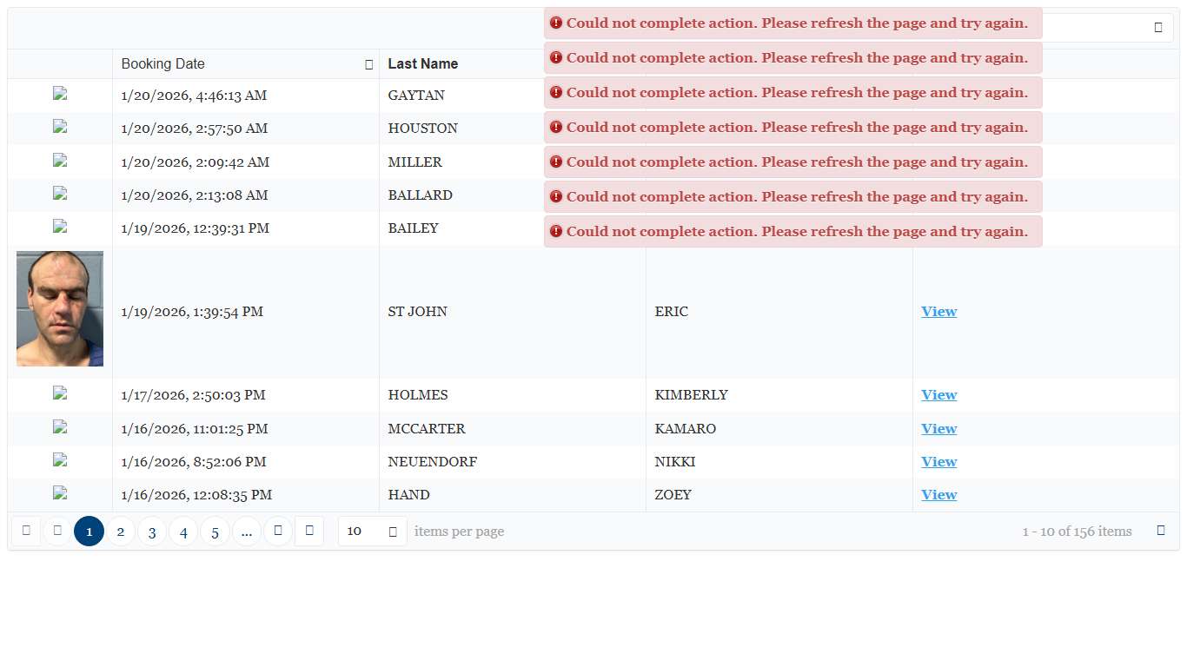Image resolution: width=1187 pixels, height=667 pixels.
Task: Select page 3 in the pager
Action: click(x=152, y=532)
